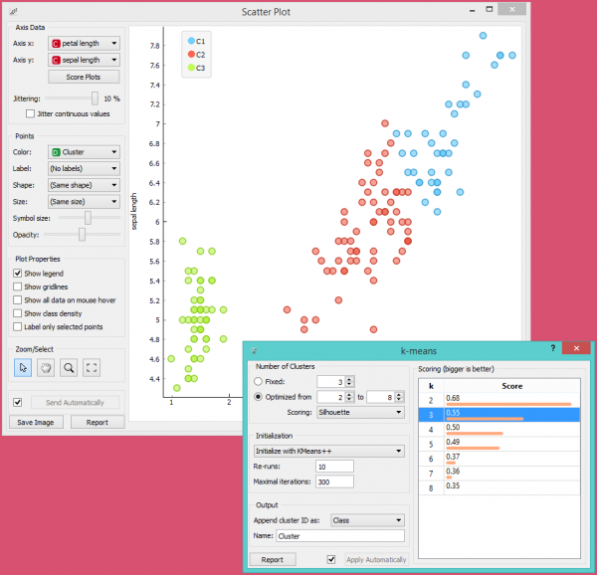Select the Fixed clusters radio button
597x575 pixels.
click(260, 381)
